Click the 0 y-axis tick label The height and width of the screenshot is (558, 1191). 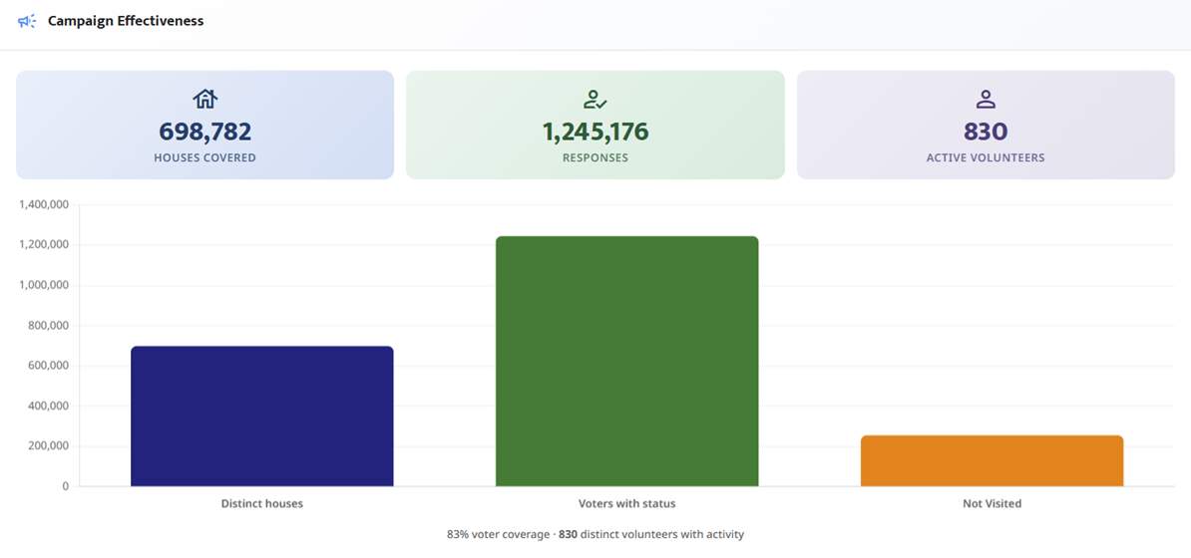[x=65, y=486]
